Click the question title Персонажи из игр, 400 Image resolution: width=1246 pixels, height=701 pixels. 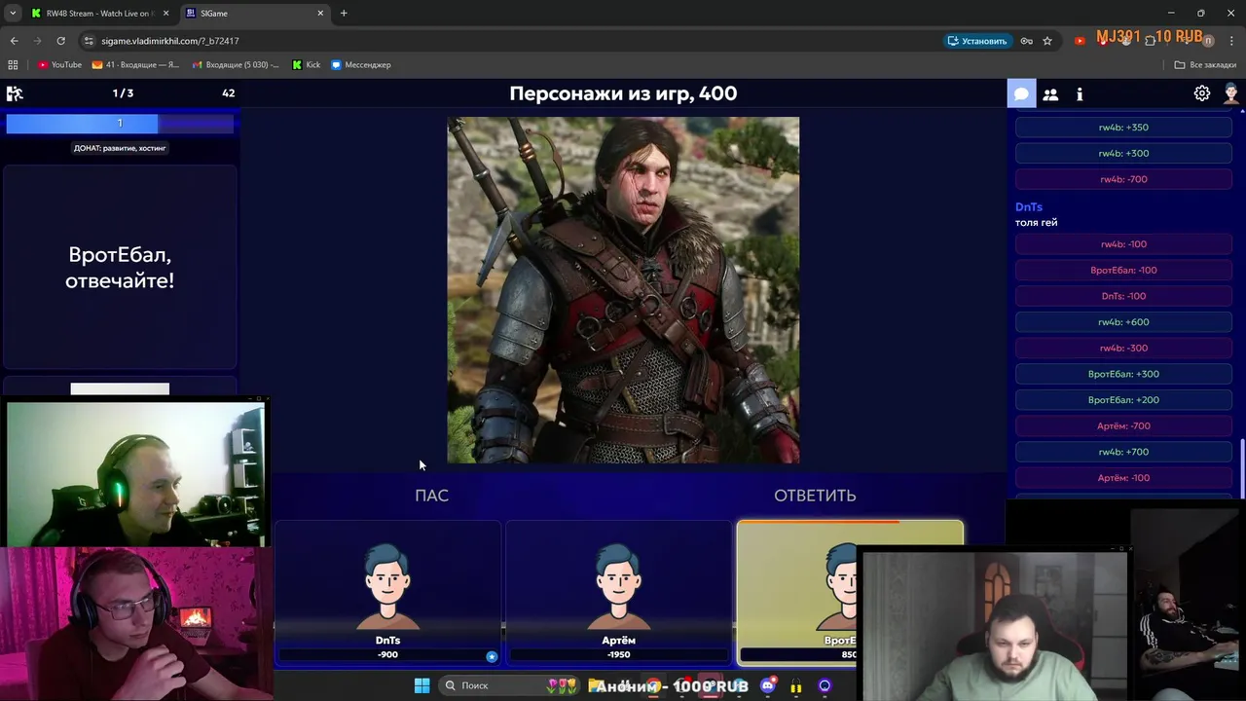tap(623, 93)
